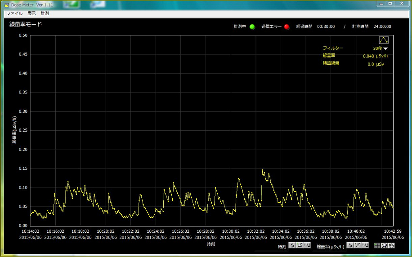Select the pan hand tool

(x=391, y=245)
